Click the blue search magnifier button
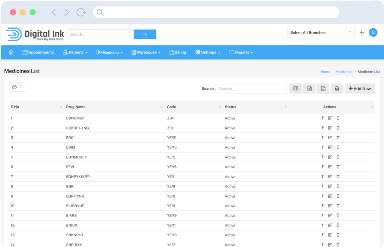Image resolution: width=384 pixels, height=247 pixels. (x=145, y=34)
